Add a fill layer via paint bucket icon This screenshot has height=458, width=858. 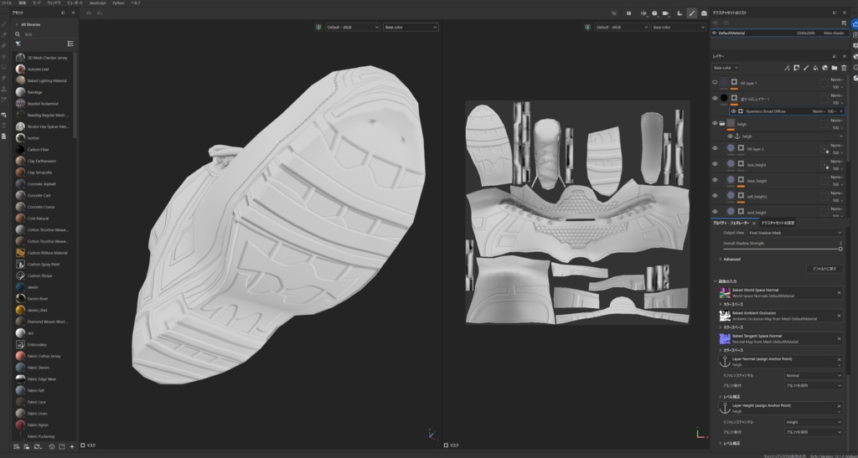[815, 68]
